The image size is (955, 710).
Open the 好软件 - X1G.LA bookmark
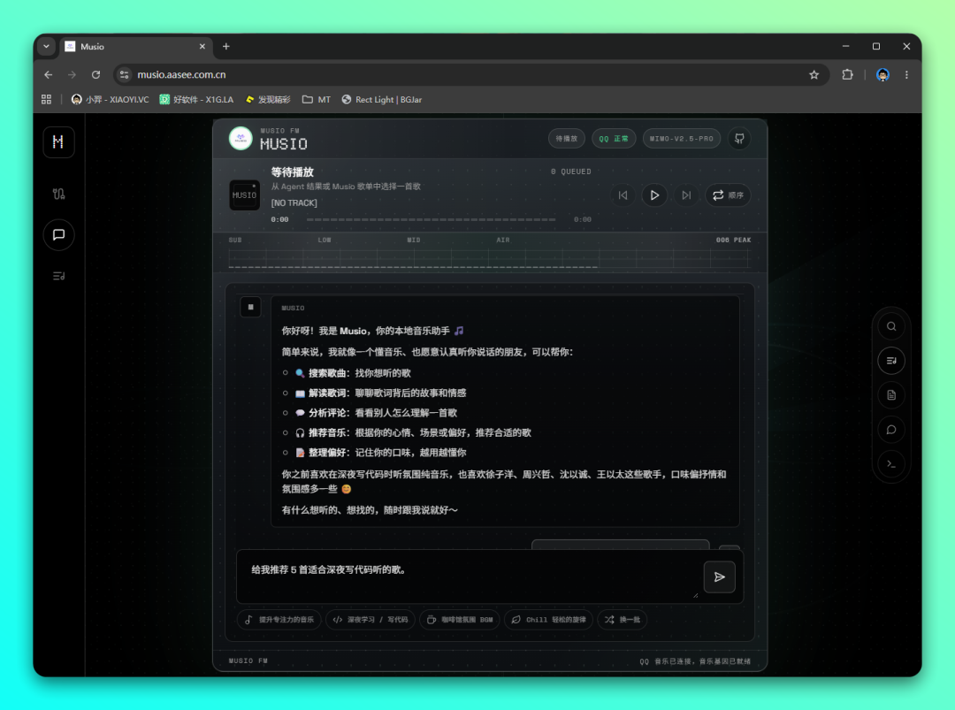[x=196, y=99]
